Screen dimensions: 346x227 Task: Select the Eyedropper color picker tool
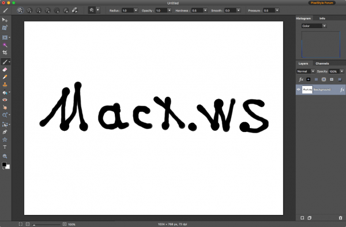coord(5,77)
